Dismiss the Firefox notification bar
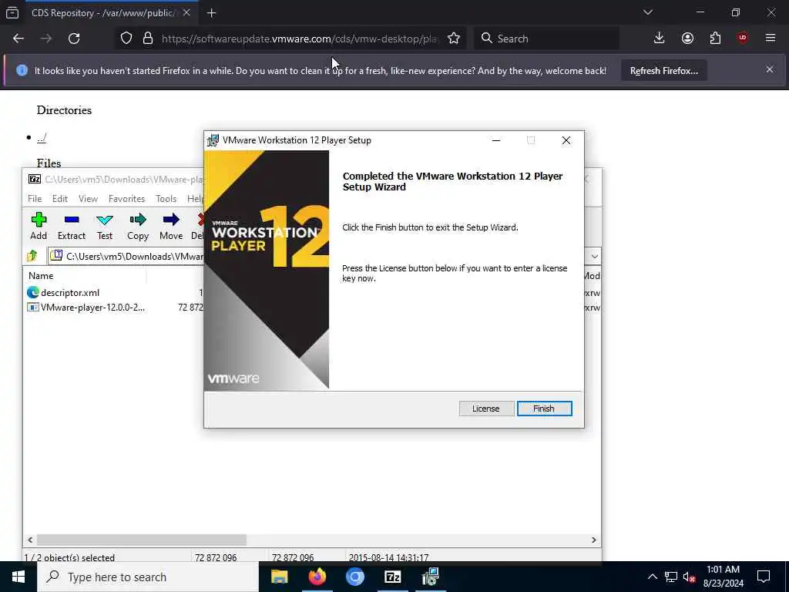This screenshot has height=592, width=789. [770, 69]
